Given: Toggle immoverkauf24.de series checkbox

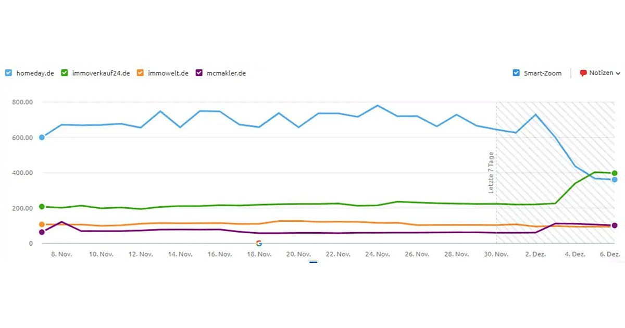Looking at the screenshot, I should point(65,73).
